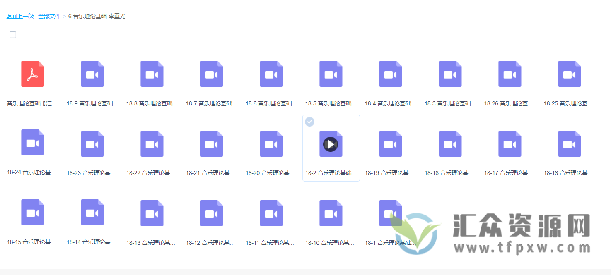611x275 pixels.
Task: Open the 18-1 video file icon
Action: (x=390, y=212)
